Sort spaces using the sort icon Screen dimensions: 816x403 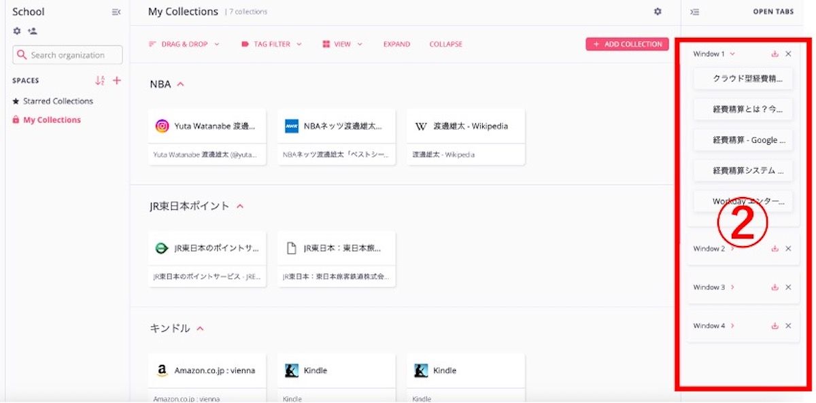100,80
